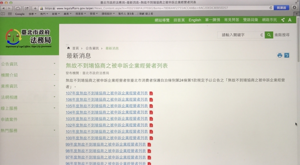Click the Safari address bar URL
Viewport: 300px width, 165px height.
[x=142, y=8]
